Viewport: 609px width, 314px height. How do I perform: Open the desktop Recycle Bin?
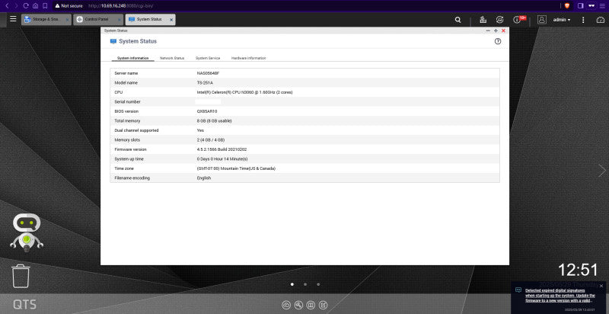(x=21, y=276)
